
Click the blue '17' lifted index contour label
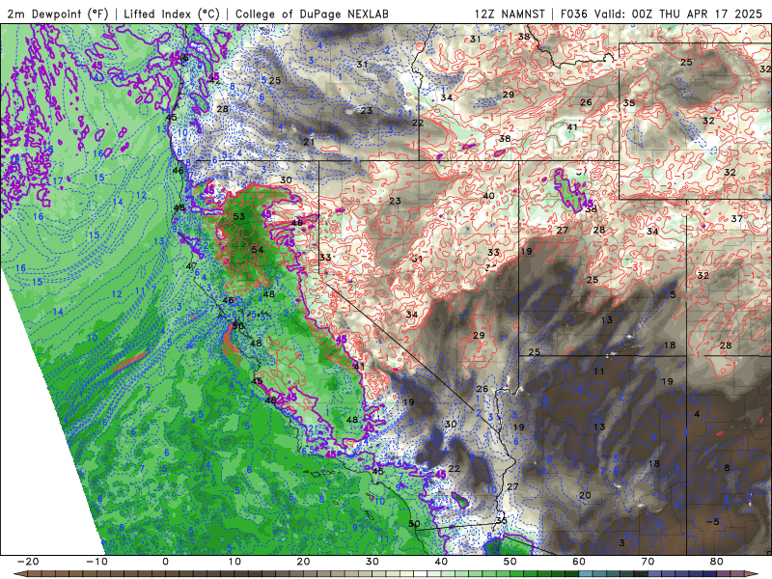(x=58, y=181)
